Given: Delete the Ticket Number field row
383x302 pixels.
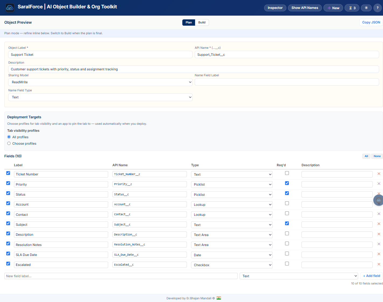Looking at the screenshot, I should click(379, 174).
